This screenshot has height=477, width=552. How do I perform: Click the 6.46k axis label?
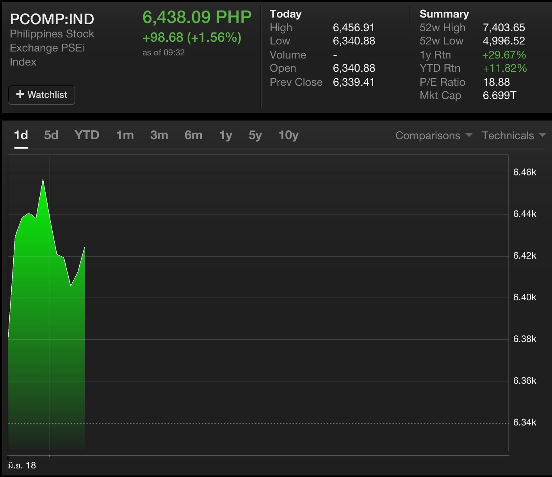coord(525,172)
